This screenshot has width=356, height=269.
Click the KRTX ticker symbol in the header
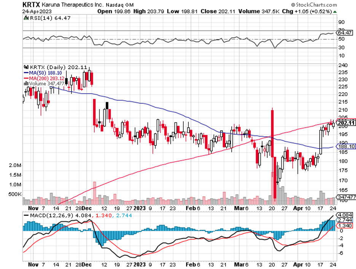pyautogui.click(x=31, y=5)
